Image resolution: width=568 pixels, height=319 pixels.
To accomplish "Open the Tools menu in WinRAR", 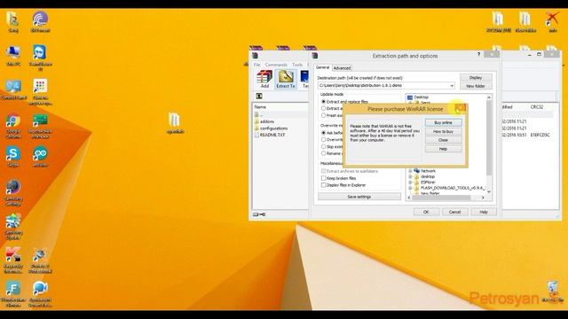I will tap(297, 65).
